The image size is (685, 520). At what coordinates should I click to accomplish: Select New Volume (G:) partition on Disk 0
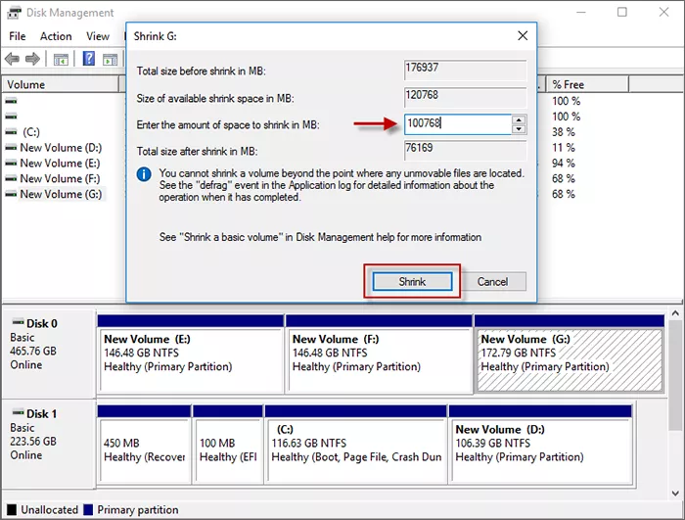tap(570, 355)
